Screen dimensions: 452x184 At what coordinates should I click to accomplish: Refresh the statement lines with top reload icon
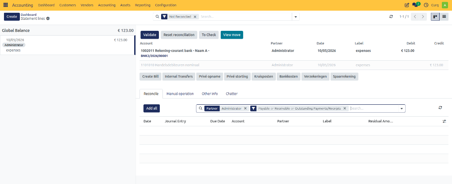tap(391, 17)
